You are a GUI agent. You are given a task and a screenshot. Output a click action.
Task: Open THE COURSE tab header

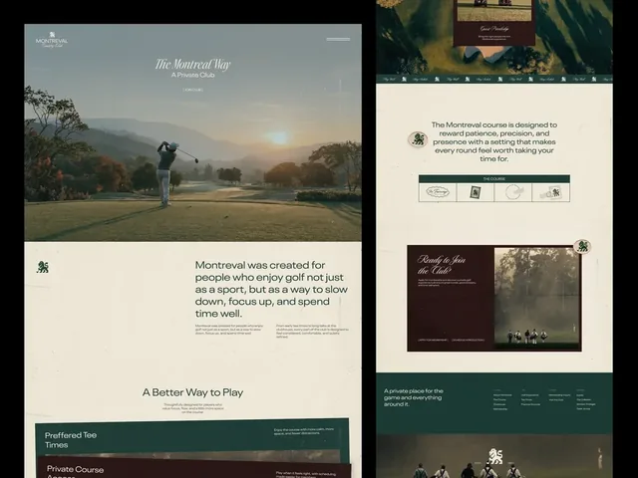pyautogui.click(x=494, y=179)
